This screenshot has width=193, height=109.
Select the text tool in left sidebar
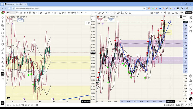click(3, 40)
